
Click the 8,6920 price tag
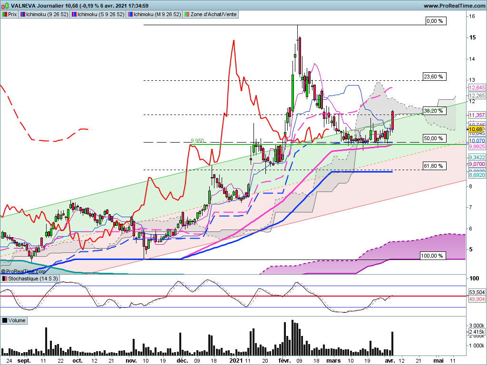click(477, 175)
